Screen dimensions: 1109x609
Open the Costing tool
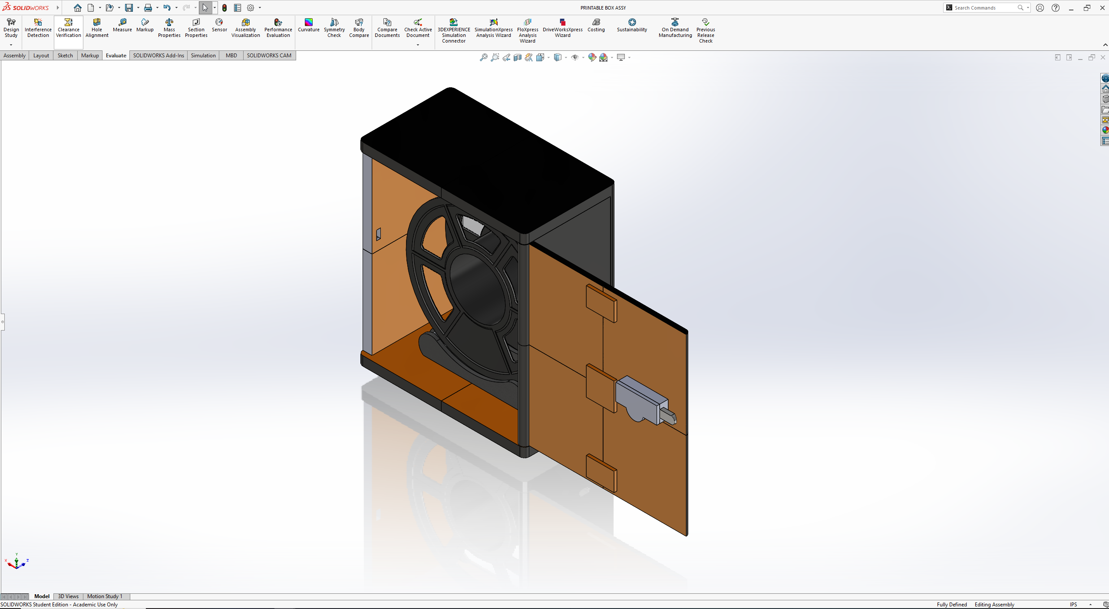coord(596,25)
